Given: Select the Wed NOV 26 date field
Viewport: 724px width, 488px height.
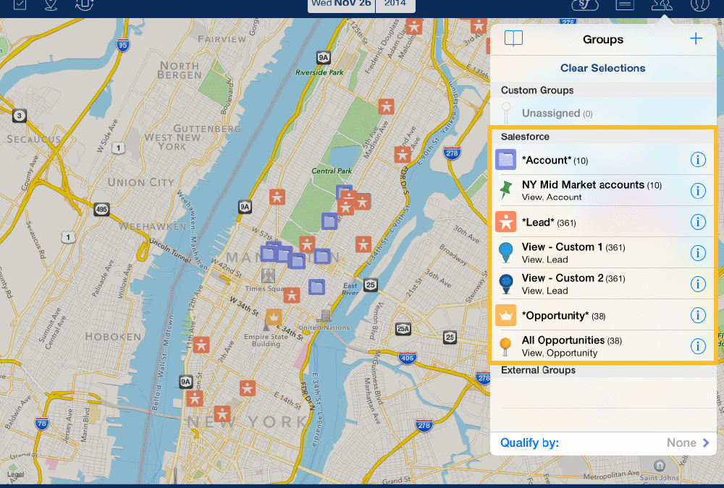Looking at the screenshot, I should [x=341, y=4].
